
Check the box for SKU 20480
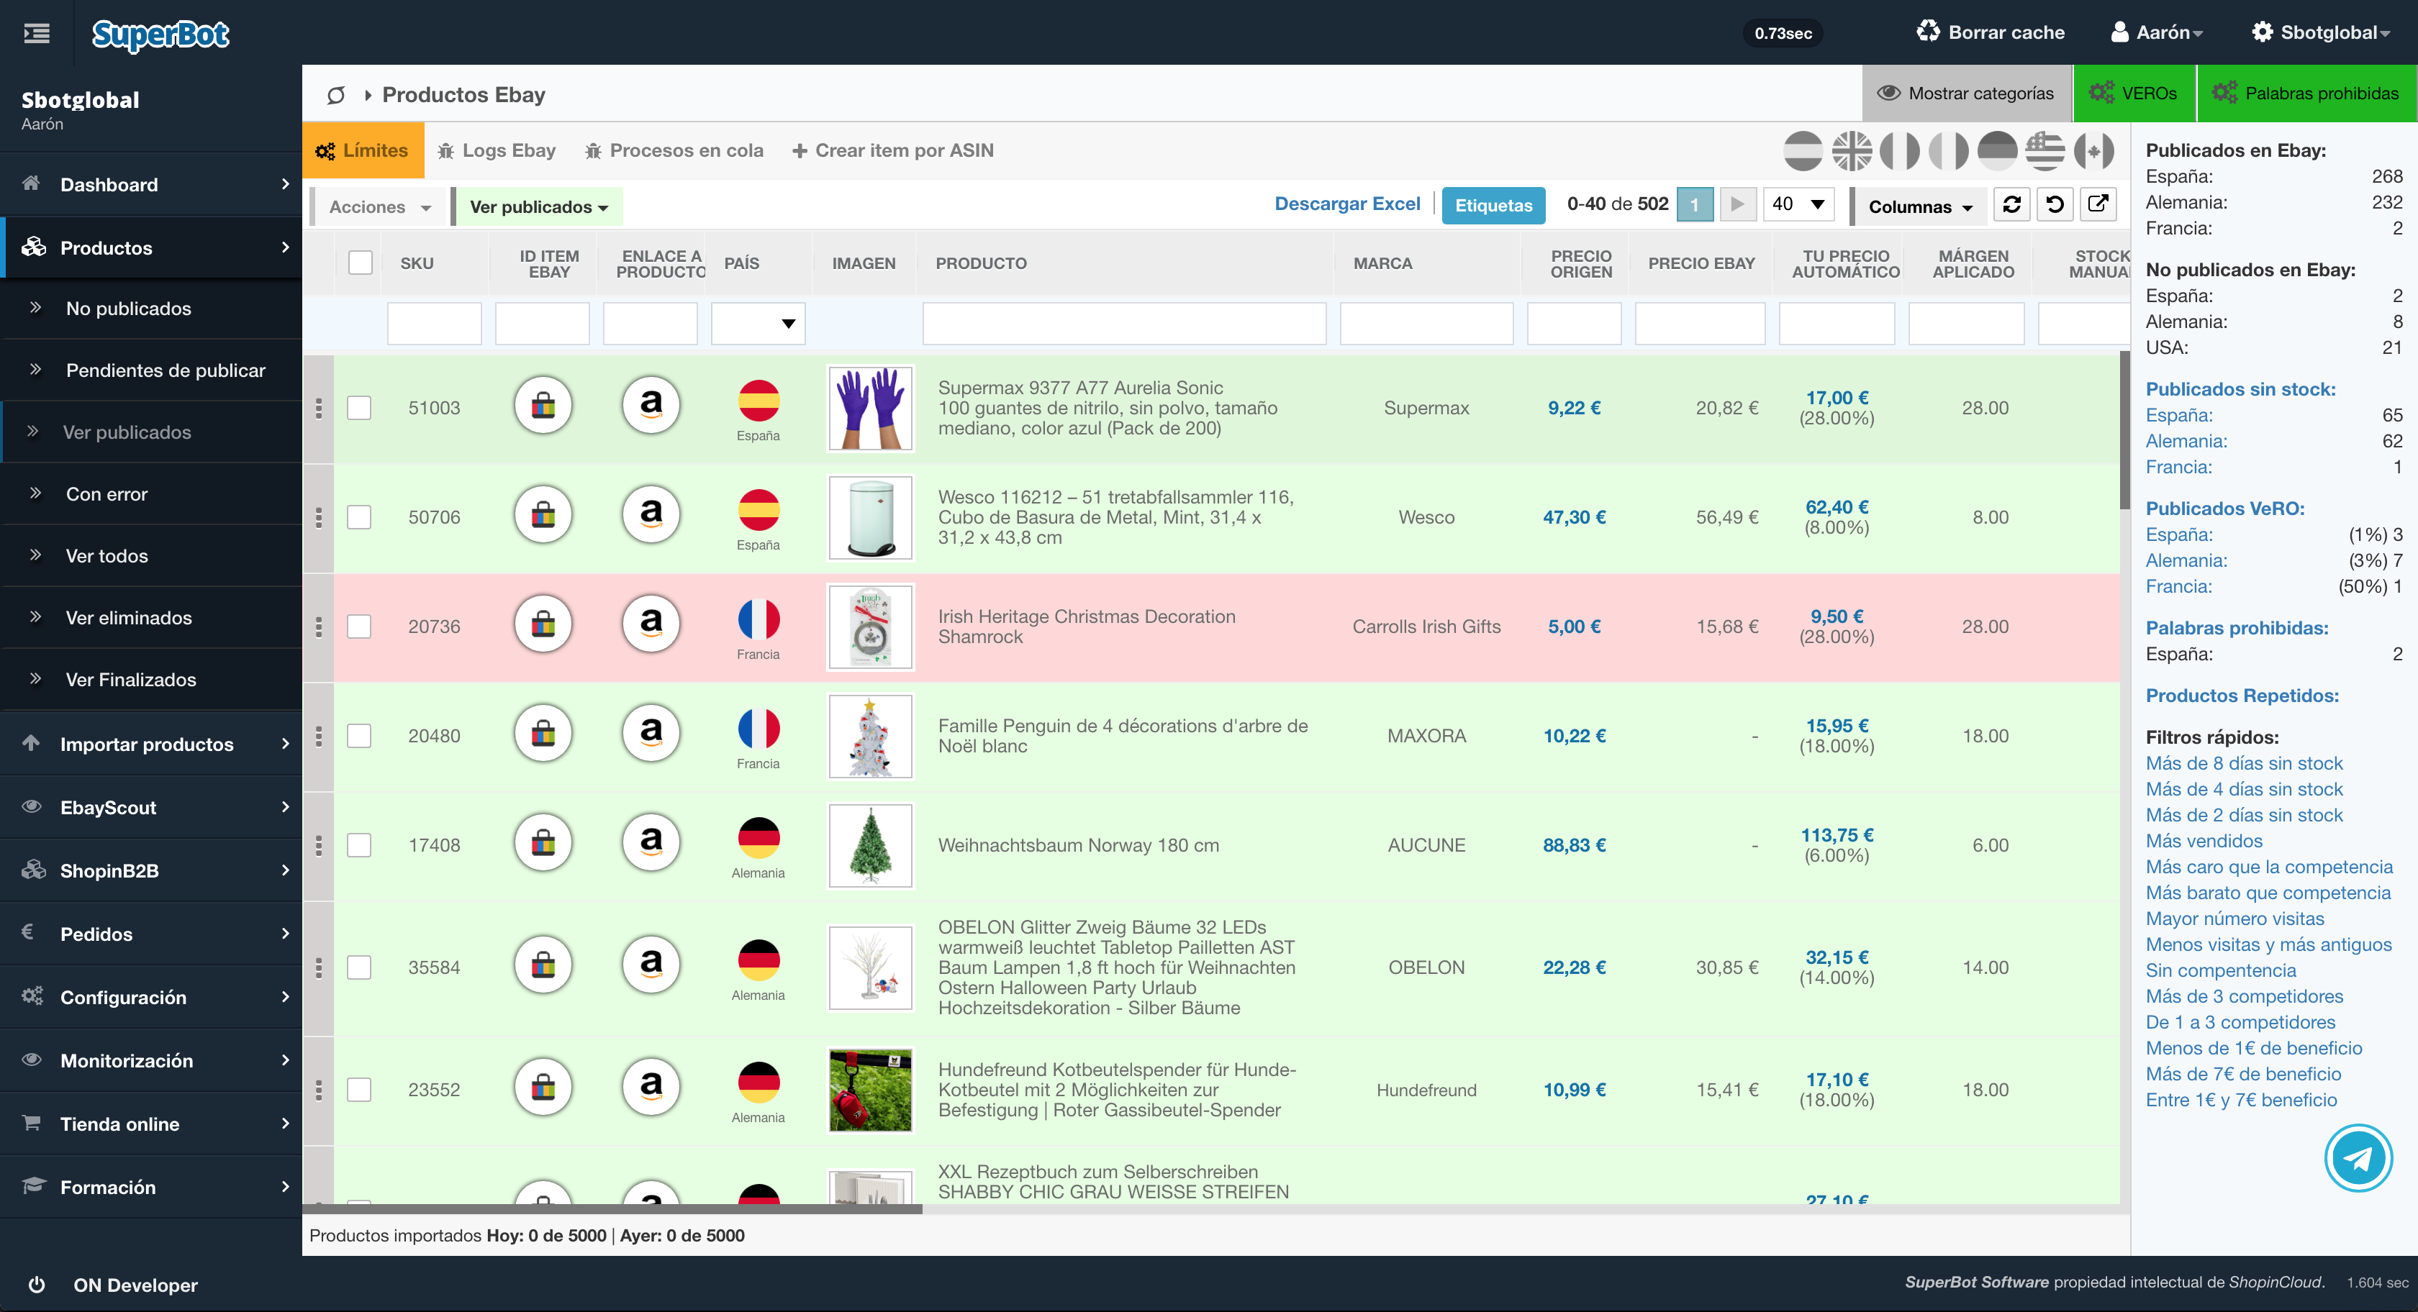[360, 736]
